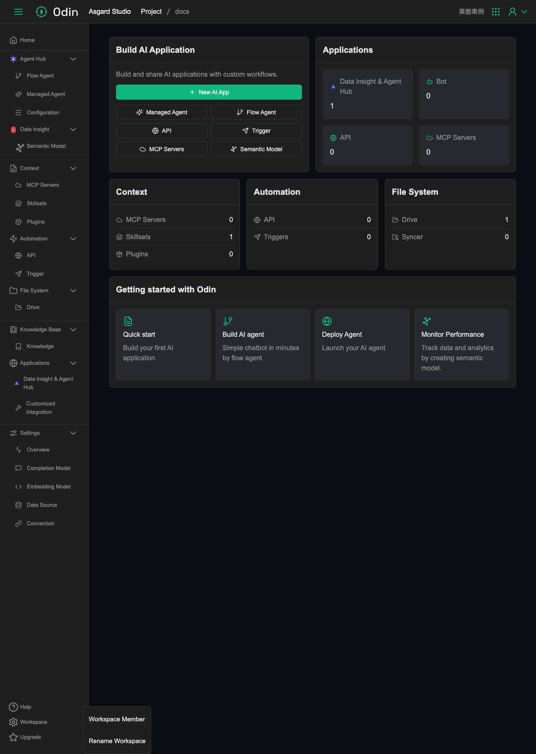536x754 pixels.
Task: Expand the user account dropdown arrow
Action: 524,12
